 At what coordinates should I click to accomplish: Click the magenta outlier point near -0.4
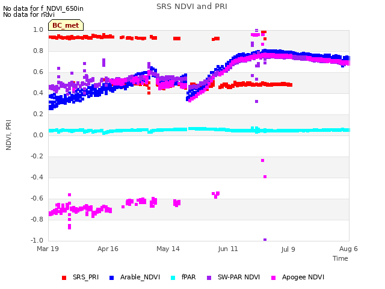pyautogui.click(x=265, y=176)
